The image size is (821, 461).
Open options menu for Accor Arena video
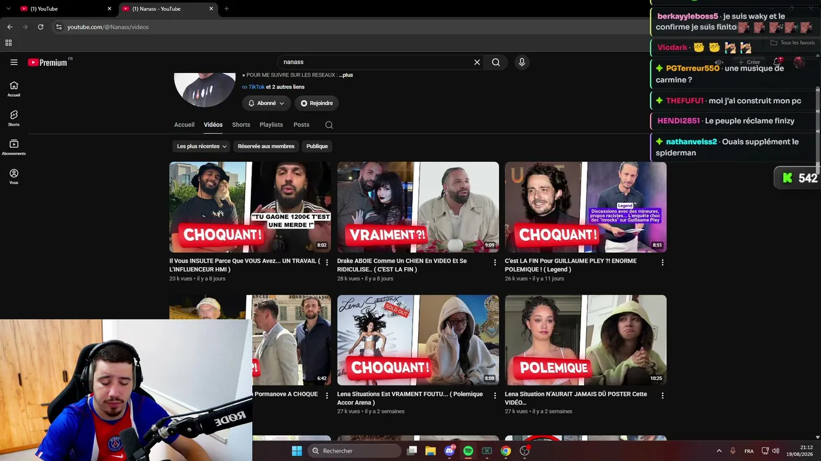(x=495, y=396)
